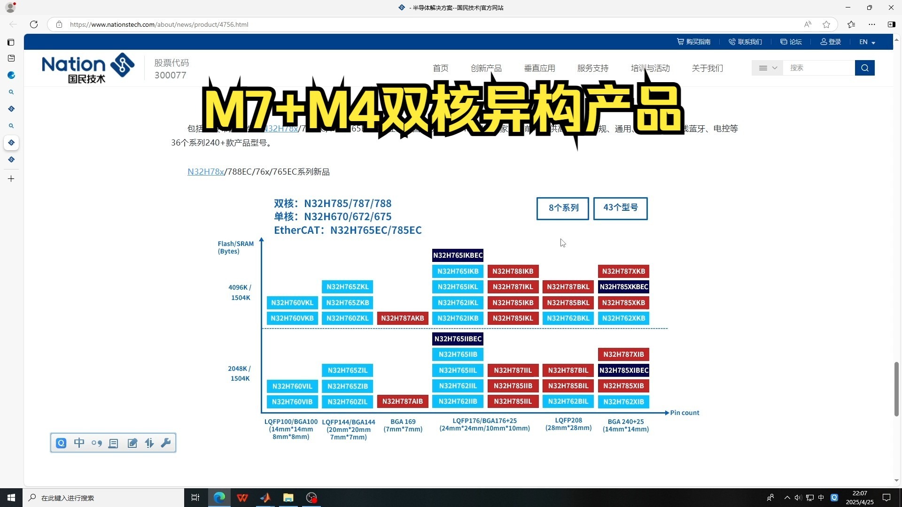Open the N32H78x hyperlink

[205, 171]
